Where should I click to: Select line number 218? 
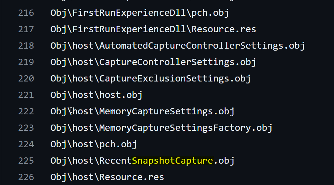(26, 46)
